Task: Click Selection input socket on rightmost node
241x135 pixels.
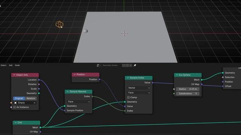Action: pyautogui.click(x=223, y=77)
